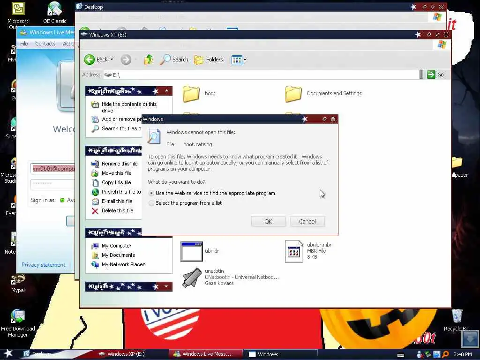Viewport: 480px width, 360px height.
Task: Choose Select the program from a list
Action: (x=151, y=203)
